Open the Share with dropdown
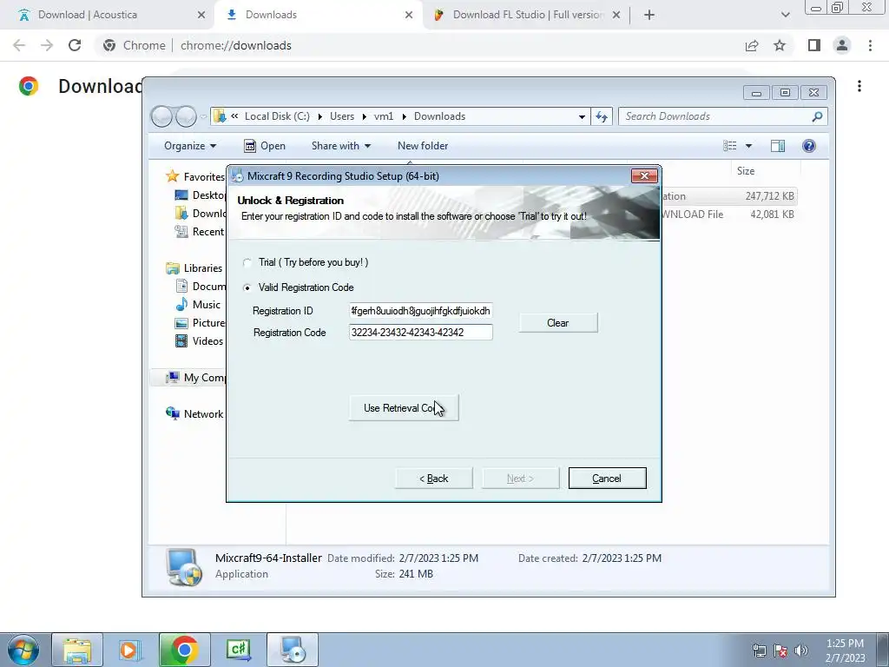Viewport: 889px width, 667px height. (x=340, y=146)
